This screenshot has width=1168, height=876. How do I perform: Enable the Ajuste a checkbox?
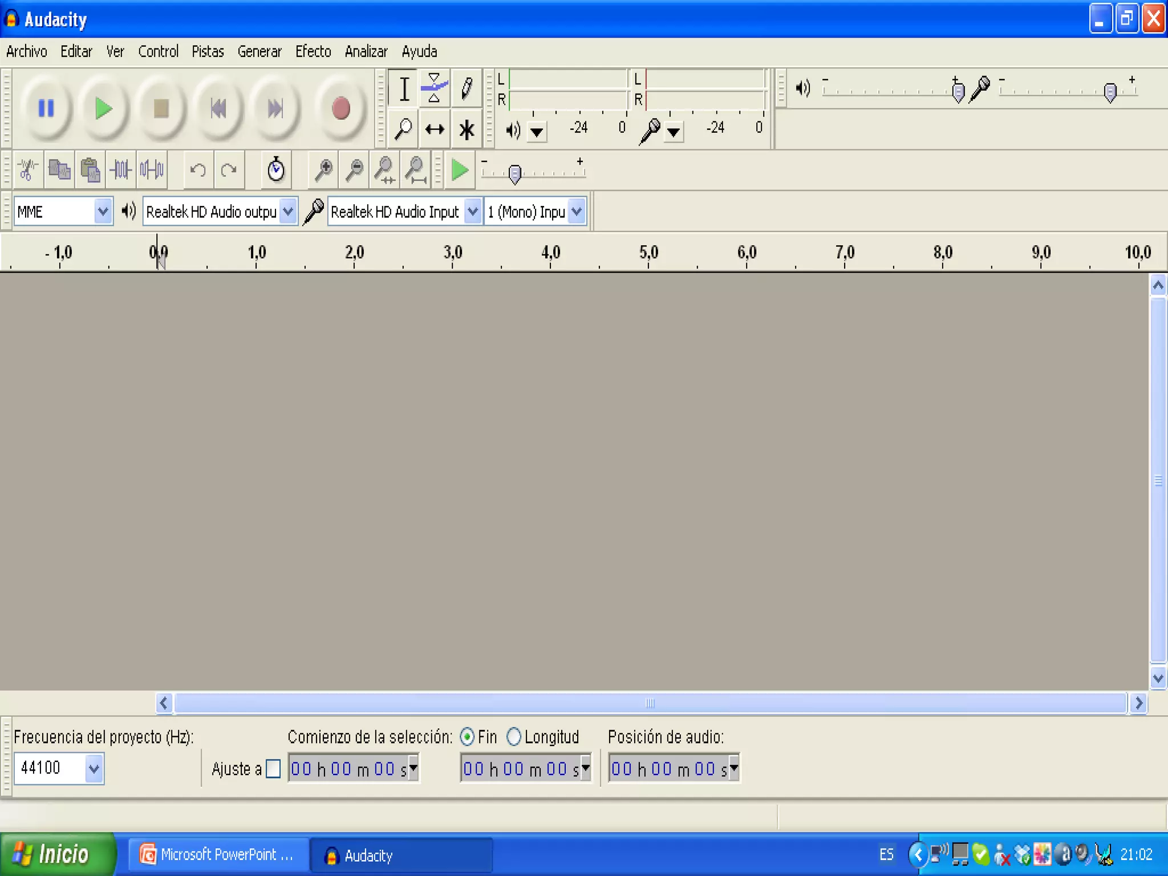[273, 769]
